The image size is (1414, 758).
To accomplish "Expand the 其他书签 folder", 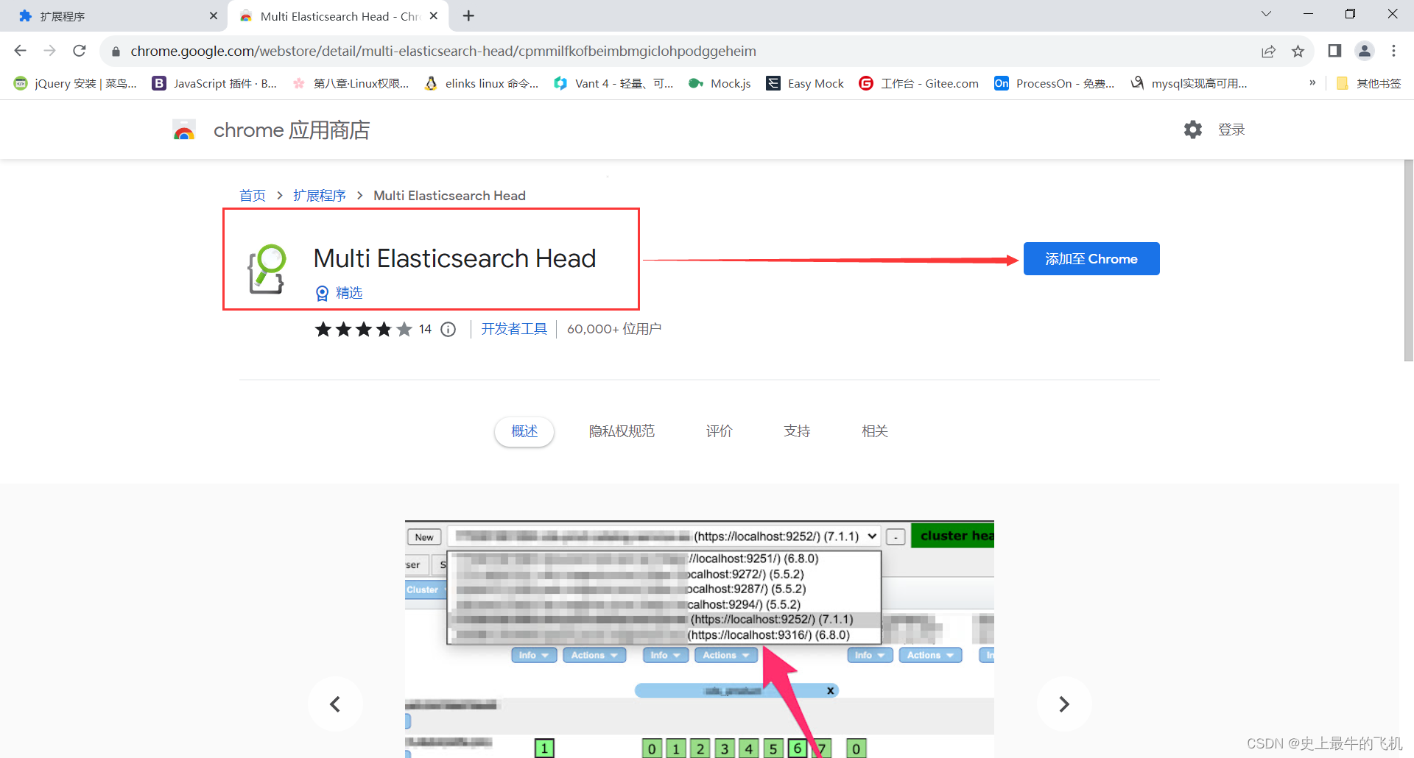I will 1368,83.
